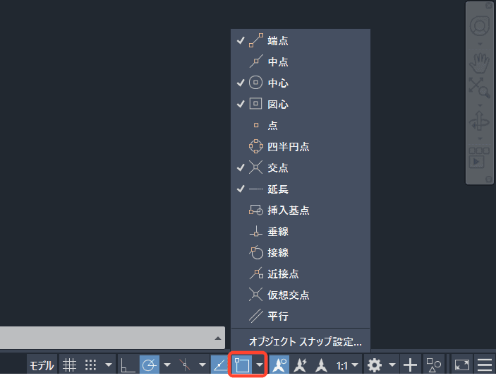
Task: Open the annotation scale 1:1 dropdown
Action: pos(346,365)
